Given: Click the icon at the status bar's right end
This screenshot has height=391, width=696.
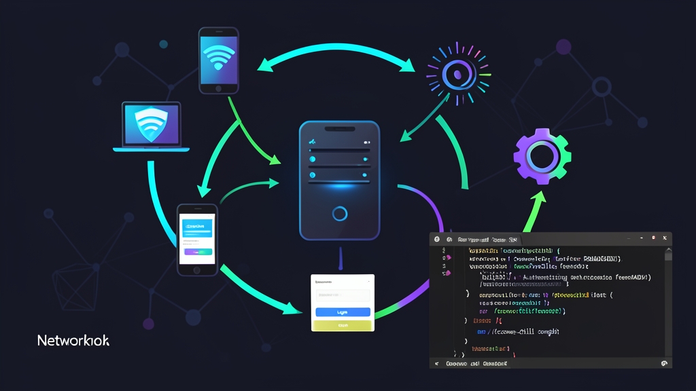Looking at the screenshot, I should 664,364.
